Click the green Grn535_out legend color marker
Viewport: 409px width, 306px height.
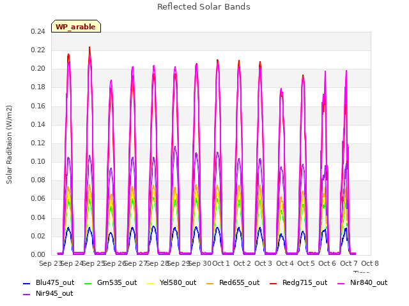pos(88,283)
